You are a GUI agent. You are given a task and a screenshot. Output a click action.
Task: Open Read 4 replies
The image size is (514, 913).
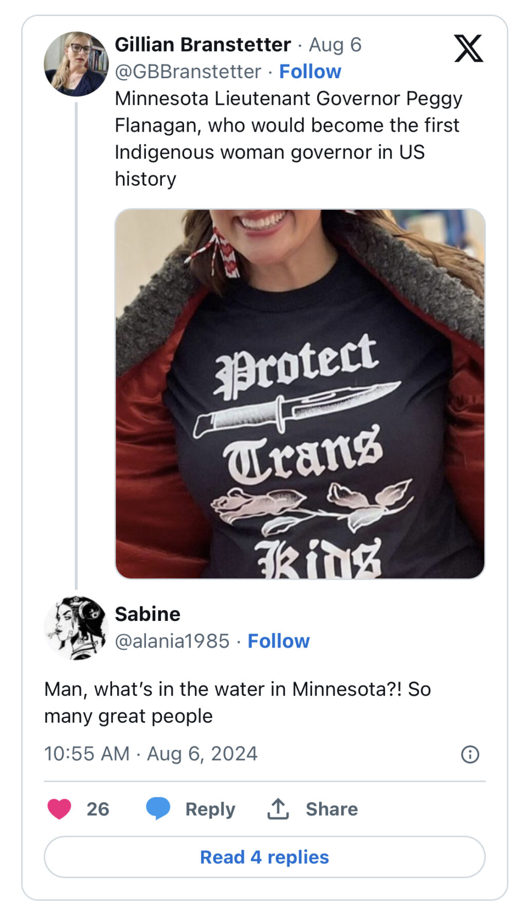tap(264, 857)
